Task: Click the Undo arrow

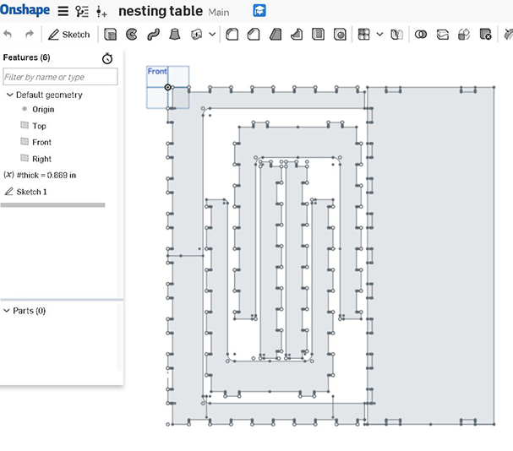Action: coord(8,35)
